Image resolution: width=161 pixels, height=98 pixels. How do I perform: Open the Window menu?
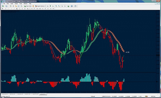[x=26, y=4]
